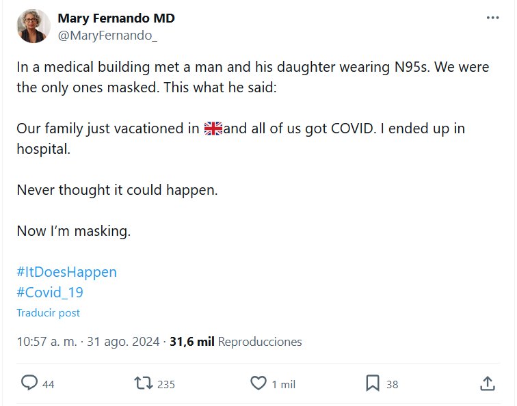Click the 1 mil likes count
Image resolution: width=517 pixels, height=406 pixels.
[283, 385]
